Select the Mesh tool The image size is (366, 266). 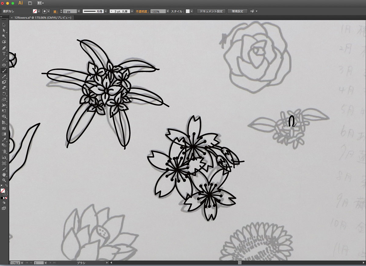pyautogui.click(x=4, y=128)
